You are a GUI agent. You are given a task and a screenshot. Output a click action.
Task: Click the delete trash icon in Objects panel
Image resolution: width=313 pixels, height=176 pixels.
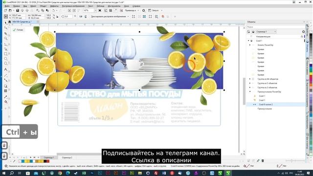(263, 161)
